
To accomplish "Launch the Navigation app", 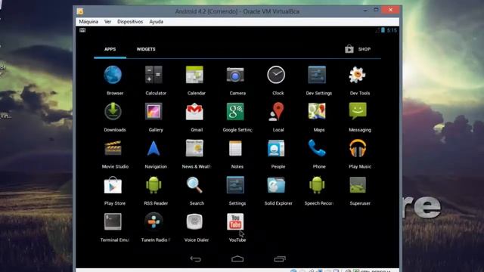I will point(154,148).
